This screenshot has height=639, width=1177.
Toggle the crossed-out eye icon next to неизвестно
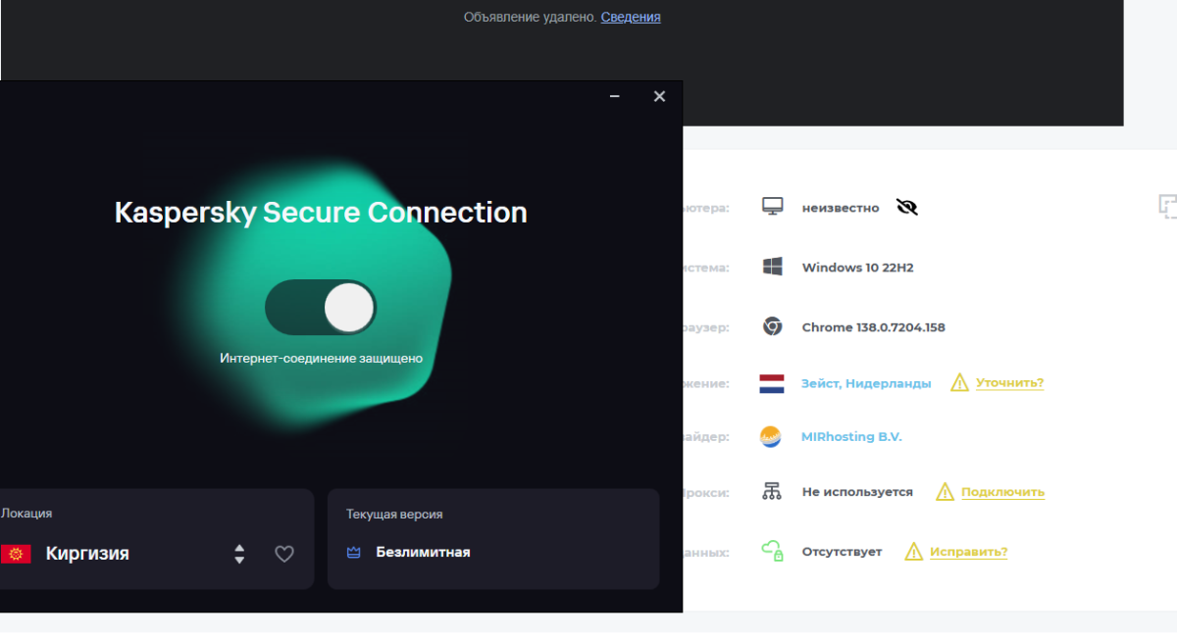(907, 208)
